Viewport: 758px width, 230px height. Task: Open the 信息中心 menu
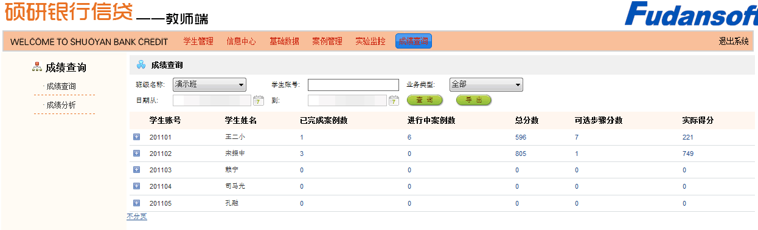pos(241,41)
